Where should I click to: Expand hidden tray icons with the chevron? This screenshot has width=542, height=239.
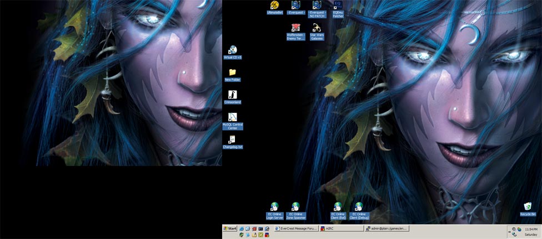[x=509, y=232]
